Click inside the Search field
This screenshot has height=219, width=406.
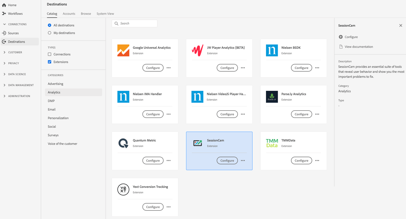135,23
